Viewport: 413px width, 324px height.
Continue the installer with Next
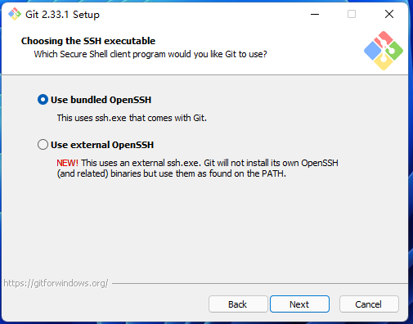pyautogui.click(x=299, y=304)
